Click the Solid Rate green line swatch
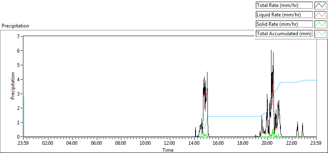 click(x=320, y=24)
